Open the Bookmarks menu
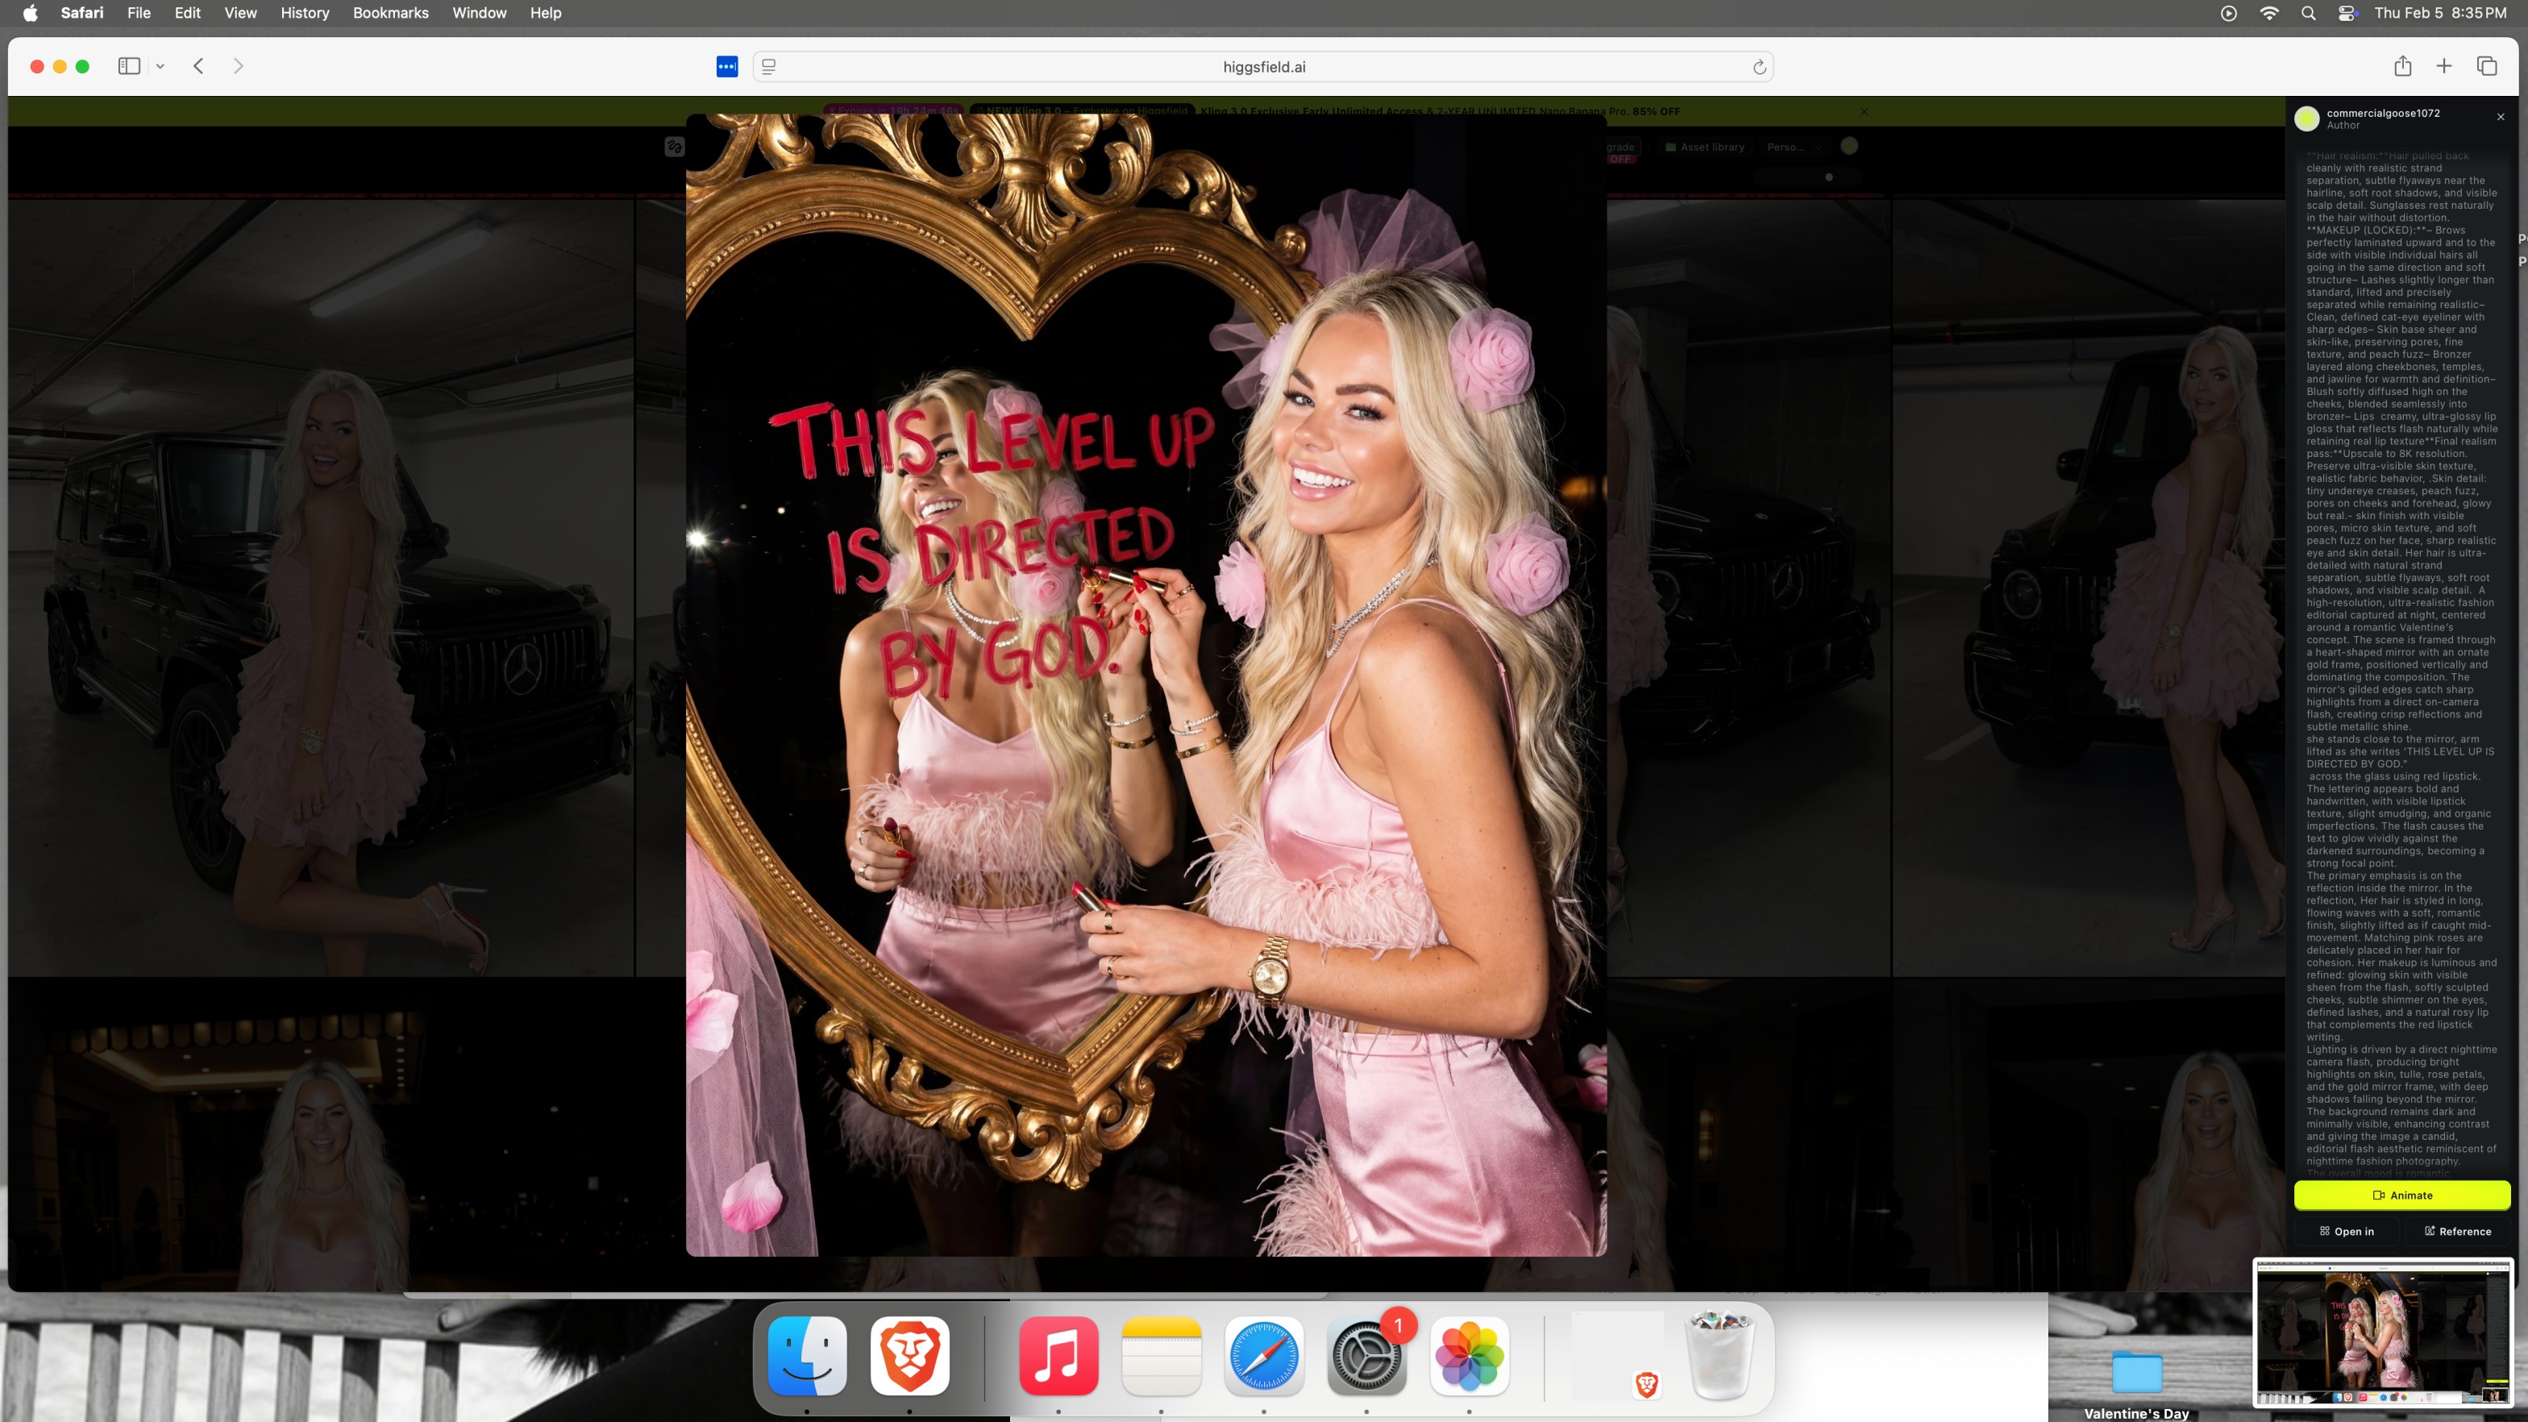Viewport: 2528px width, 1422px height. tap(389, 13)
